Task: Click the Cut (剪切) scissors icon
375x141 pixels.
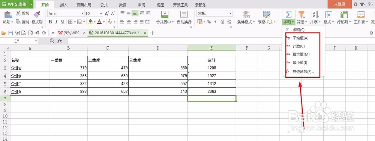Action: click(18, 13)
